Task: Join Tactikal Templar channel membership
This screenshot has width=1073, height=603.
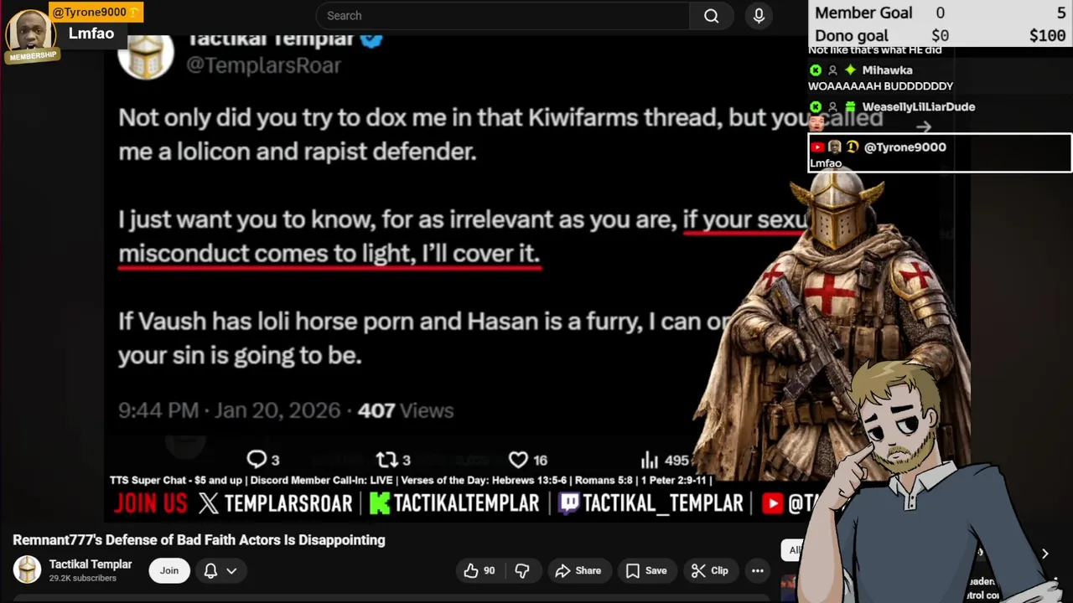Action: click(169, 570)
